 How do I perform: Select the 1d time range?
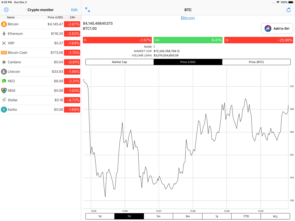coord(100,216)
